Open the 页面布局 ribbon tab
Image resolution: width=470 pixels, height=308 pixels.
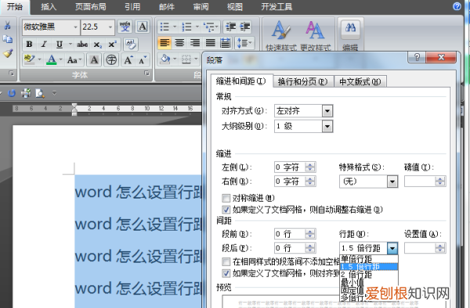click(x=91, y=6)
